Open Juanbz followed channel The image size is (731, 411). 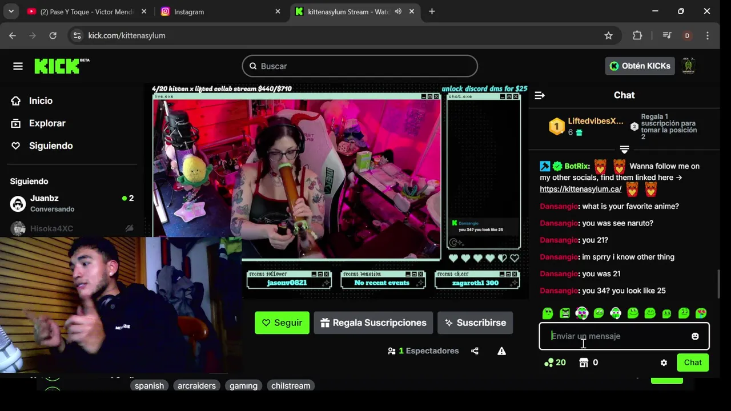point(72,203)
